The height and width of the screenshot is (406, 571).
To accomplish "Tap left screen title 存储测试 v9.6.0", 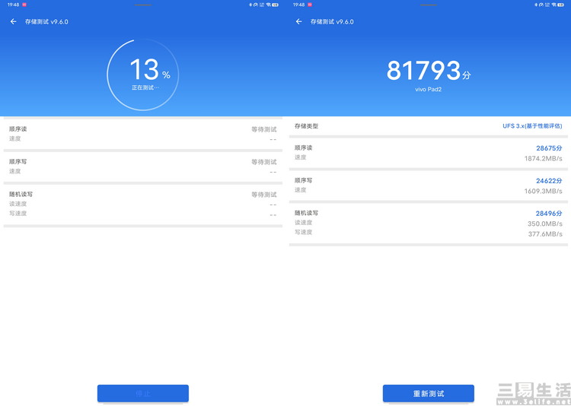I will click(x=46, y=21).
